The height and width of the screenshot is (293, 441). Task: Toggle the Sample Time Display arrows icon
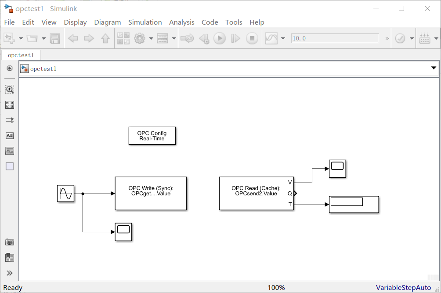10,120
